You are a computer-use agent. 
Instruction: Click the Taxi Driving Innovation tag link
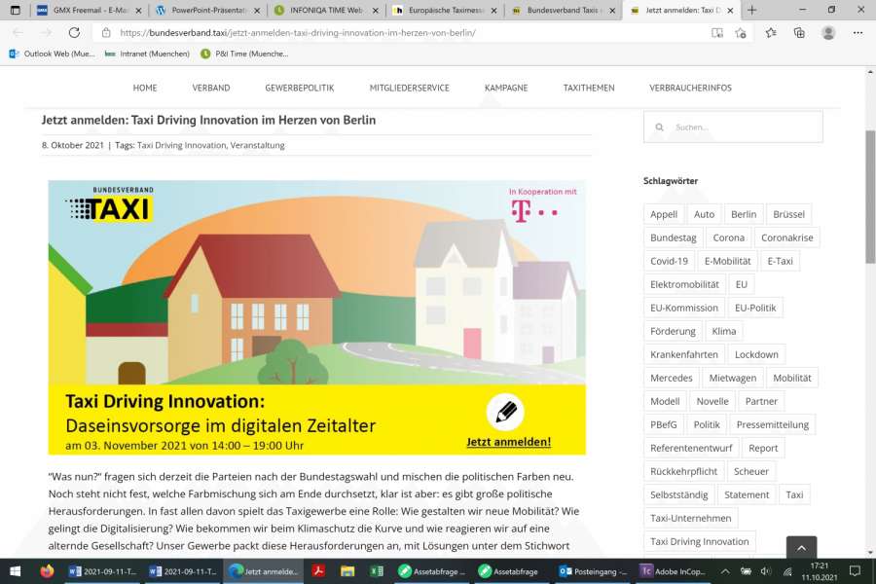click(182, 145)
